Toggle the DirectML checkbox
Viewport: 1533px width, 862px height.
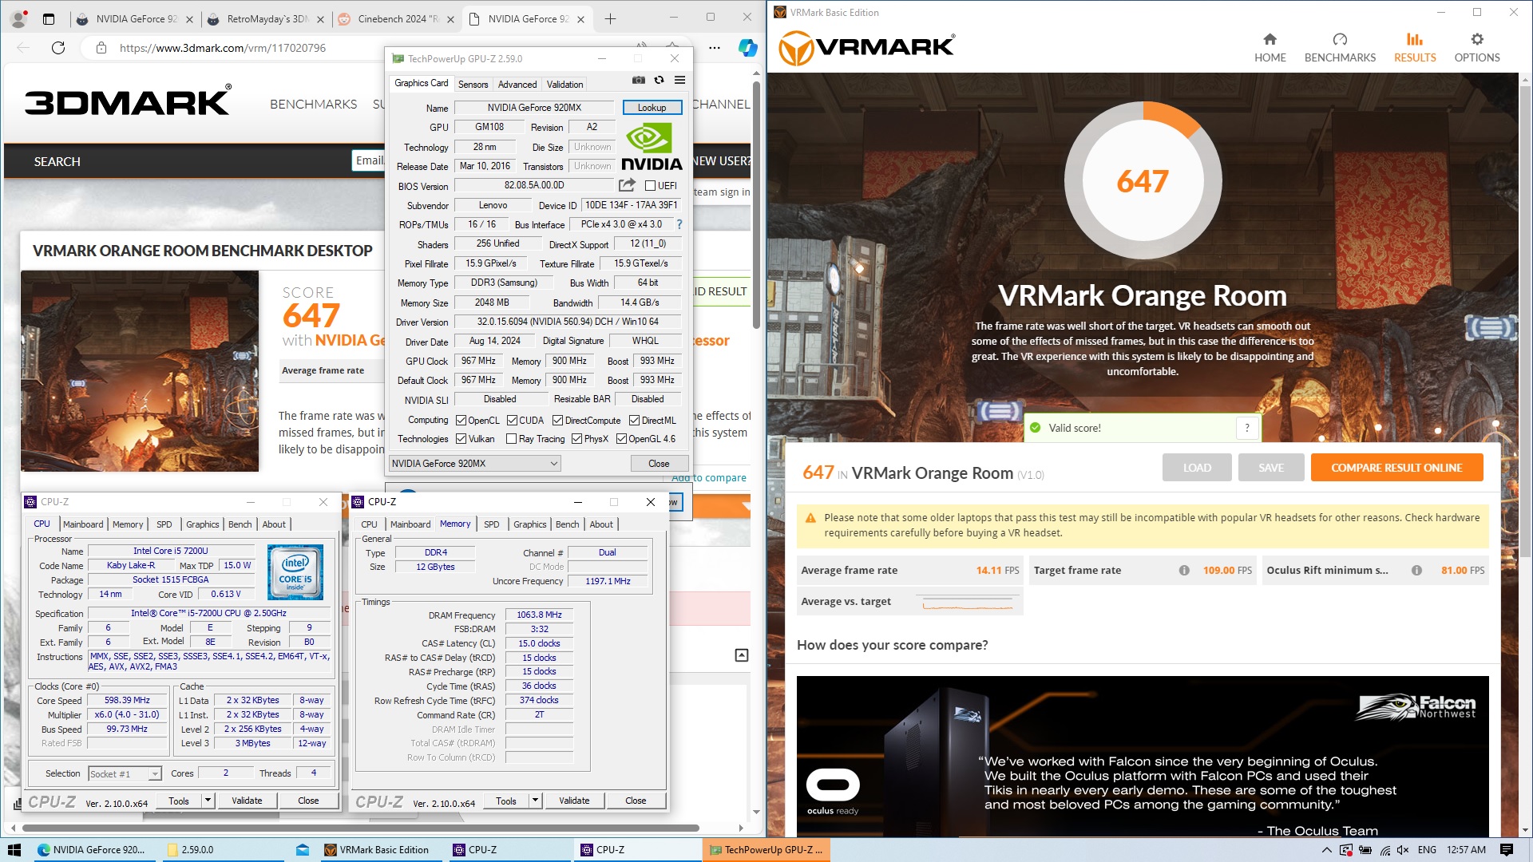634,421
